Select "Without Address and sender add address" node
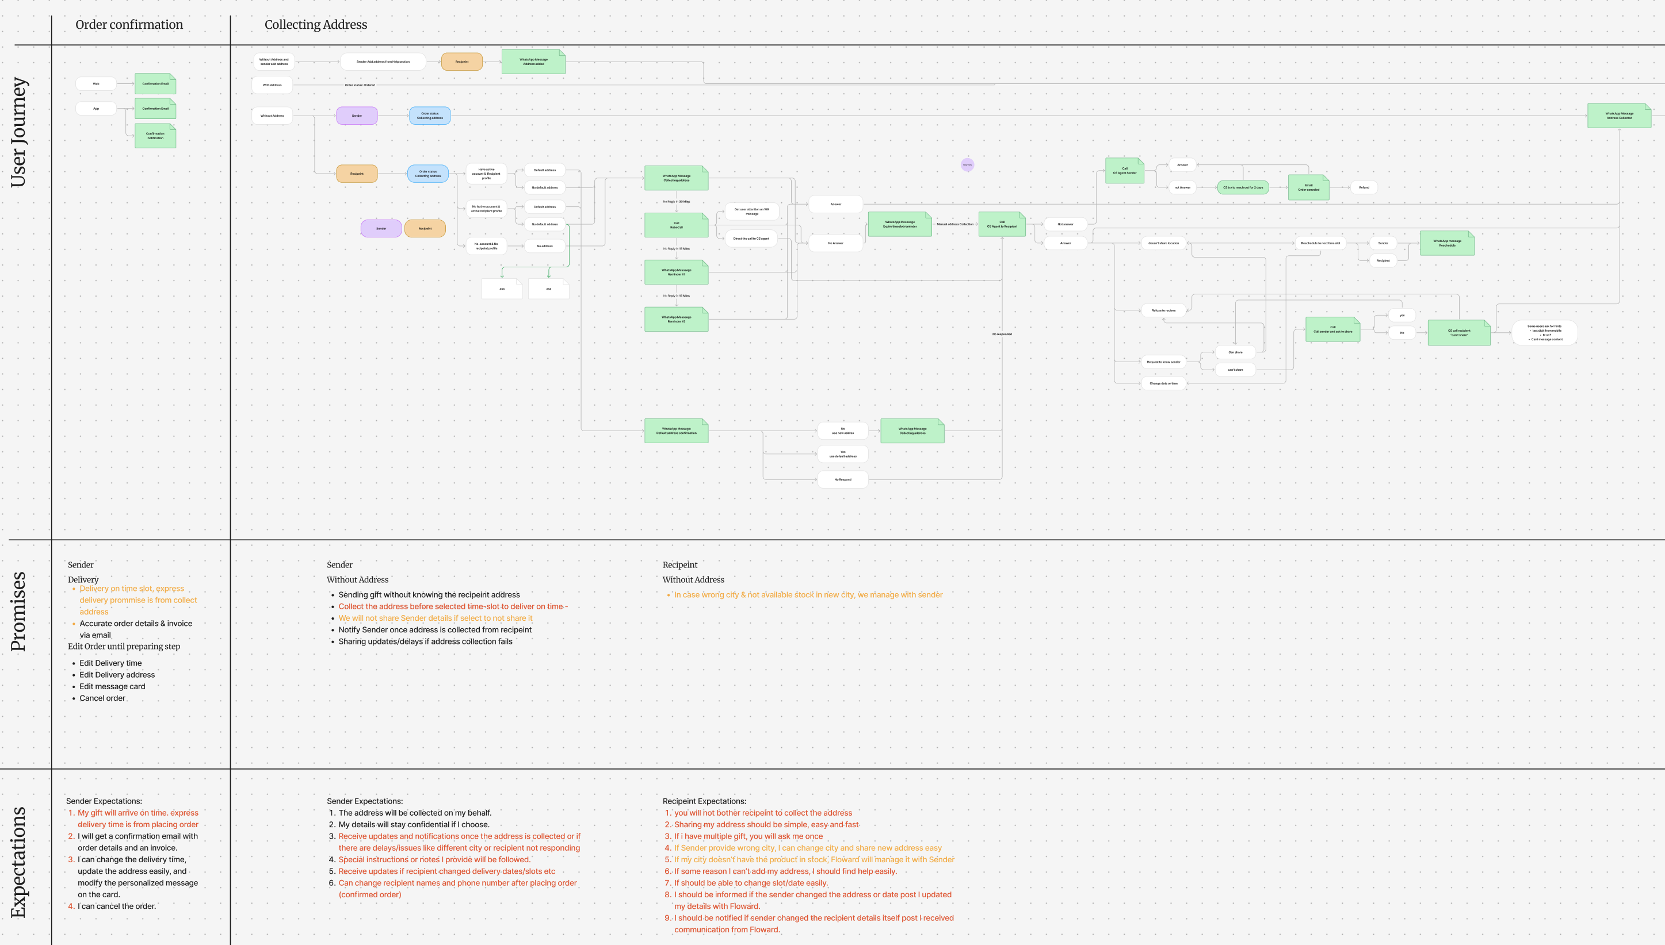This screenshot has width=1665, height=945. pos(273,62)
